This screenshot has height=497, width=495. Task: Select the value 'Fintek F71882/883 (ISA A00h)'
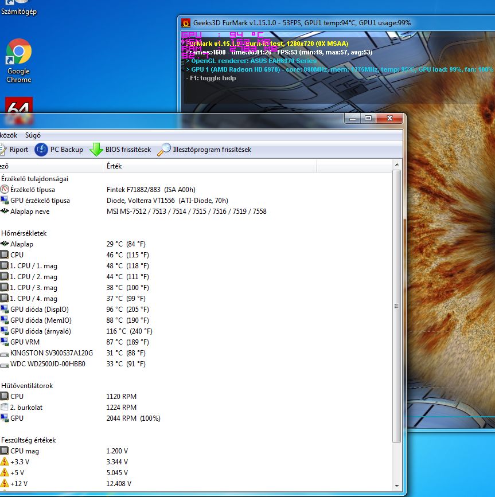click(x=151, y=190)
